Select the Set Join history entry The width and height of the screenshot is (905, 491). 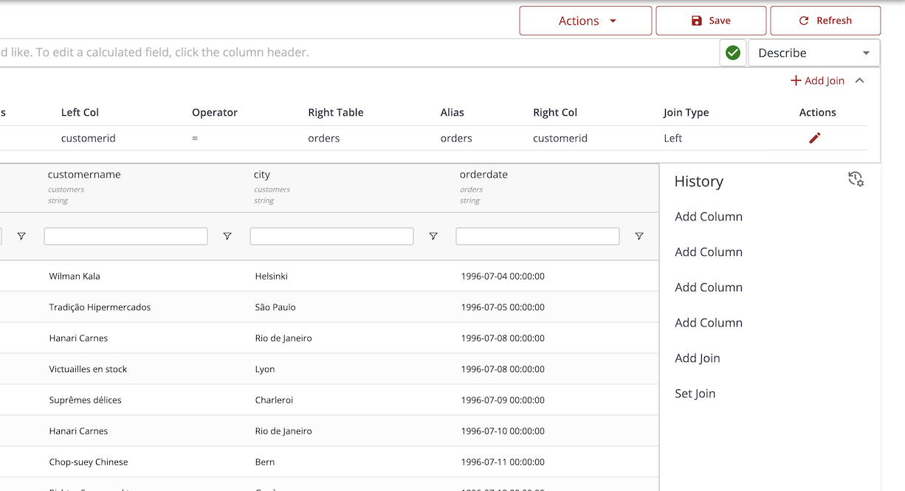[x=695, y=394]
